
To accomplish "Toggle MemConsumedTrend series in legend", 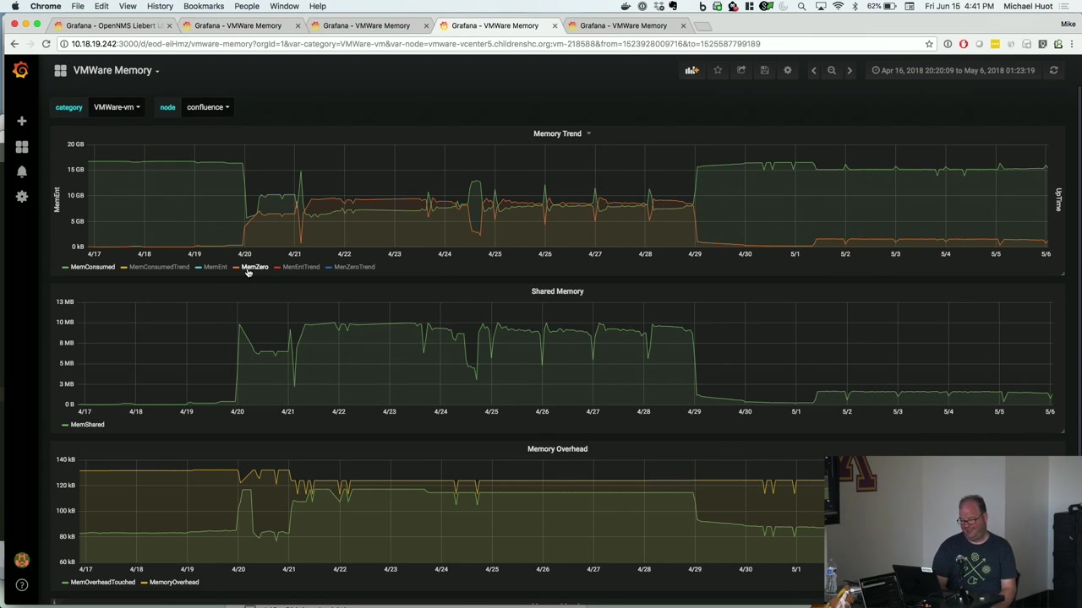I will pos(159,267).
